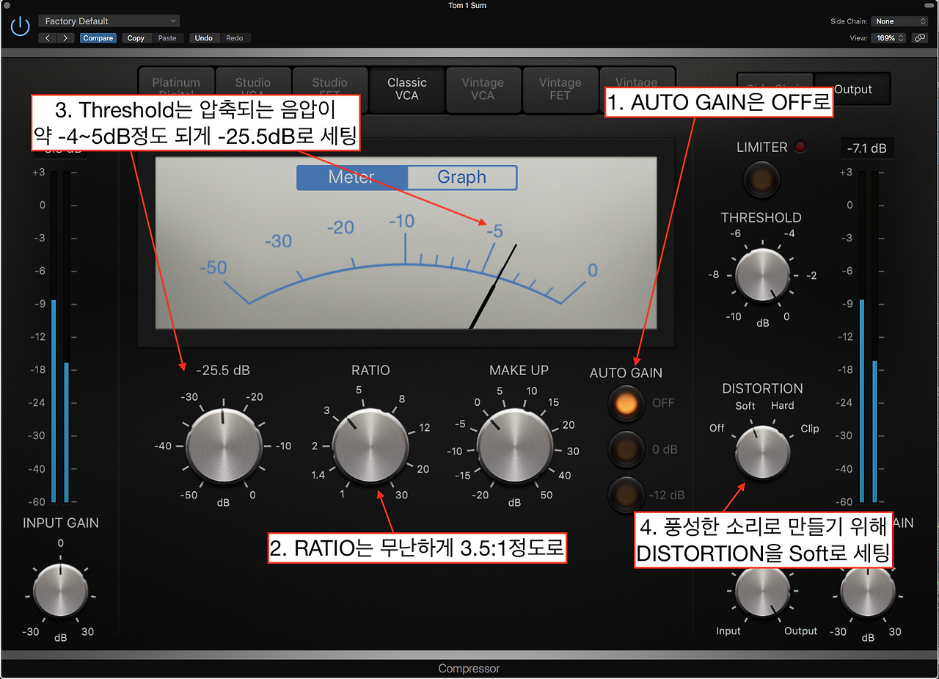Select the Platinum Digital compressor model tab
This screenshot has width=939, height=679.
176,89
